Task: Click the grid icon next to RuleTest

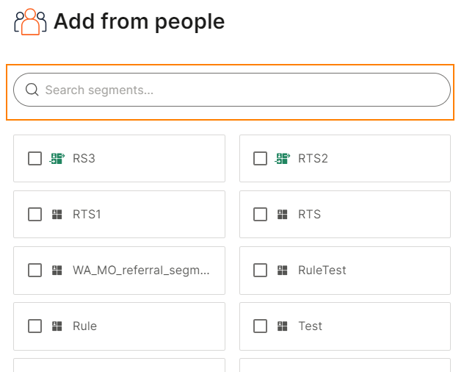Action: point(283,271)
